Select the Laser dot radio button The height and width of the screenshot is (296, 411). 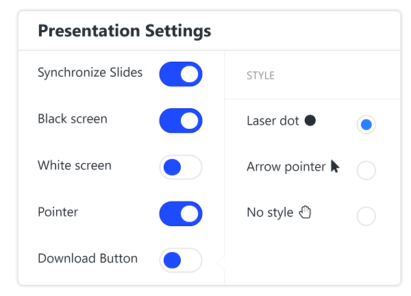click(366, 125)
